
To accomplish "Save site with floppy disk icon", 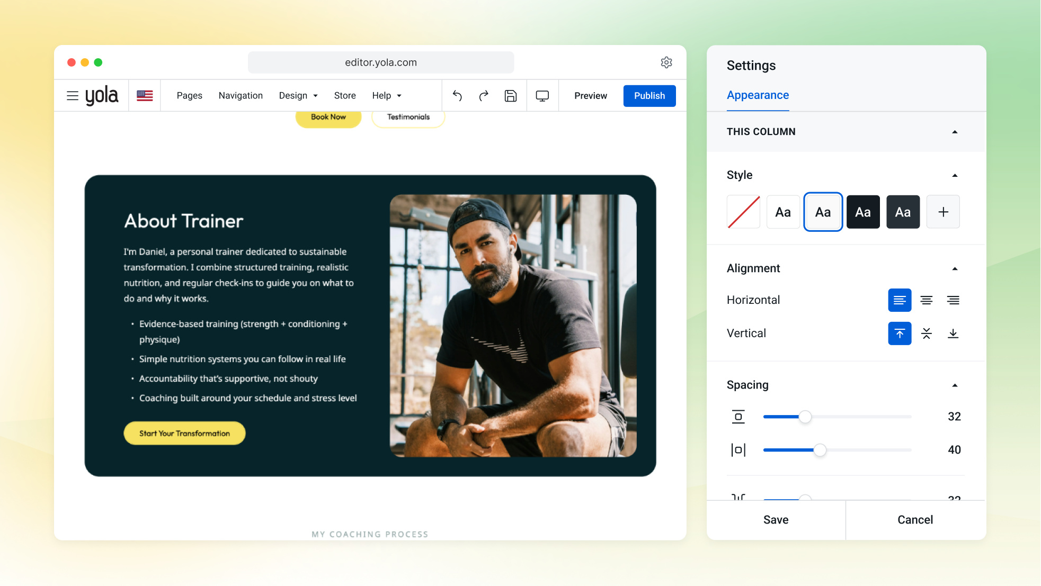I will point(511,96).
